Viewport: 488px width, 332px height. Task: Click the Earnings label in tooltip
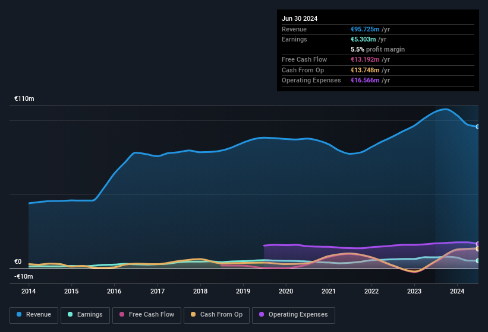click(294, 39)
